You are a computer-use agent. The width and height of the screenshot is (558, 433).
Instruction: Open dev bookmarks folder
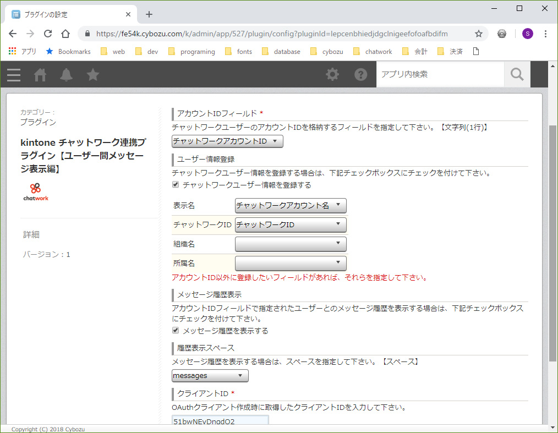(146, 51)
